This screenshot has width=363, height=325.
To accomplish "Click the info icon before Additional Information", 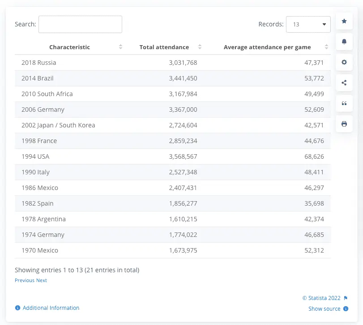I will click(x=17, y=308).
